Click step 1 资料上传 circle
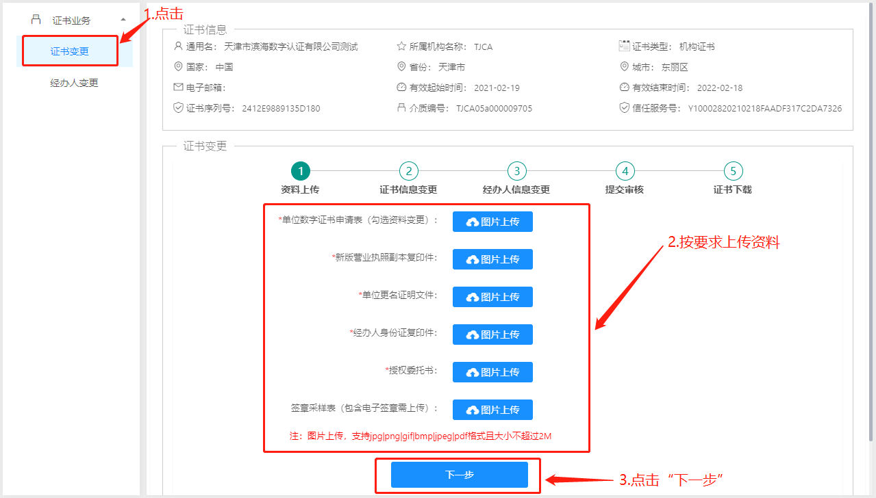This screenshot has height=498, width=876. click(x=300, y=171)
